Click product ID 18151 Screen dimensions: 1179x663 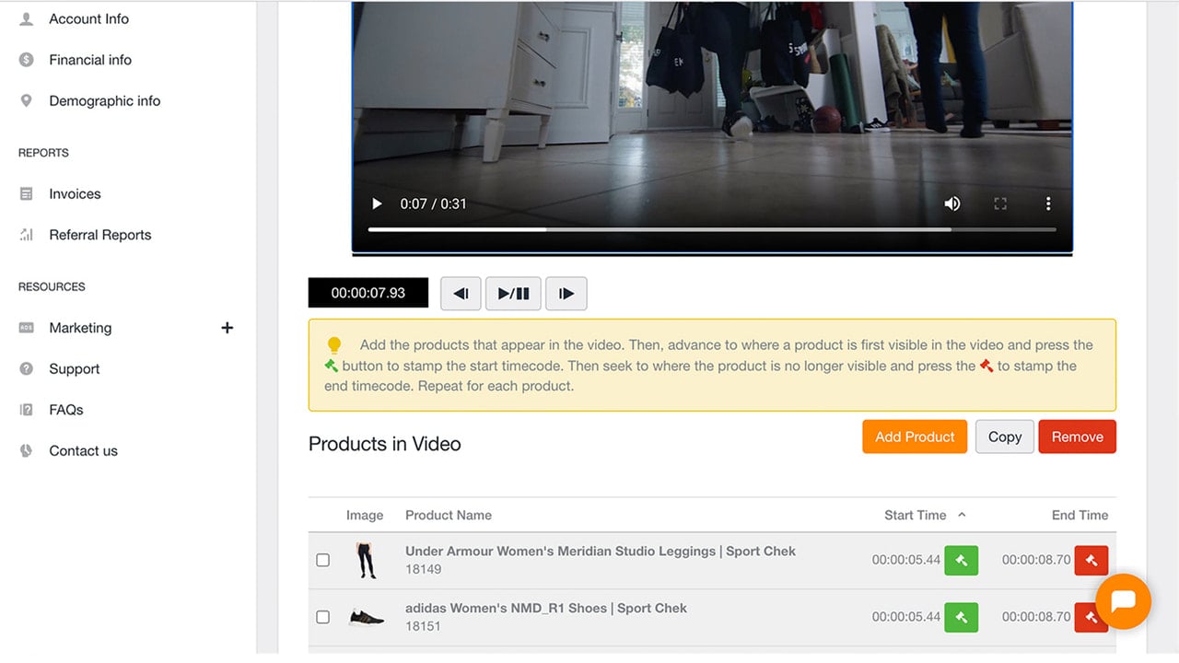[423, 626]
